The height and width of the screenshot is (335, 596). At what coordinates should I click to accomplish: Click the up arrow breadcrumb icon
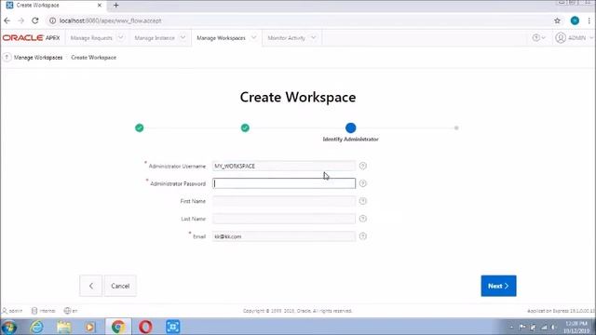point(7,58)
